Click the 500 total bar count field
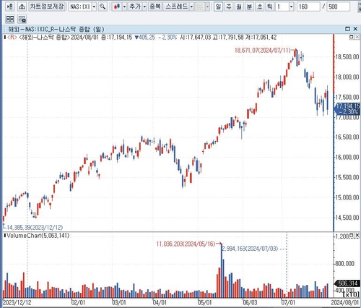Viewport: 361px width, 308px height. (339, 7)
